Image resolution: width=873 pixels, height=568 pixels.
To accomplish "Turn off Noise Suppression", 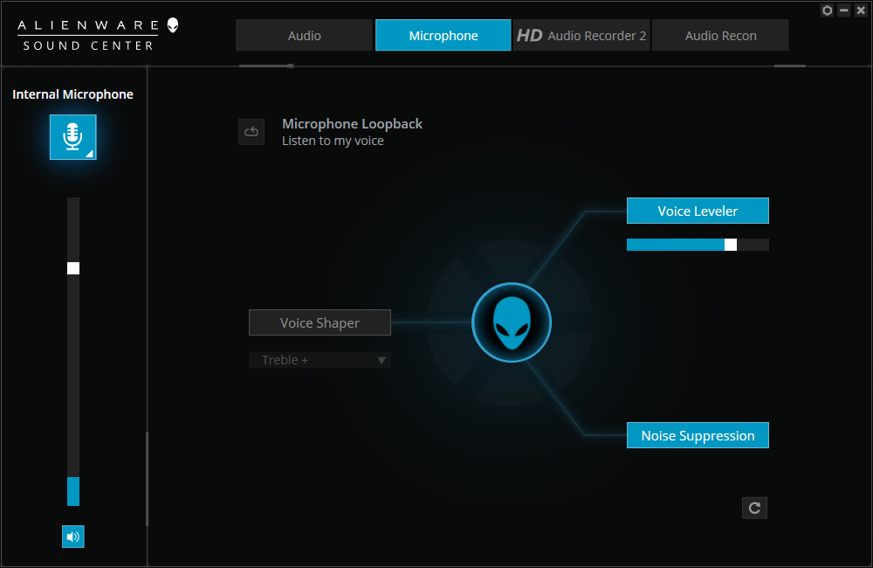I will click(x=698, y=435).
